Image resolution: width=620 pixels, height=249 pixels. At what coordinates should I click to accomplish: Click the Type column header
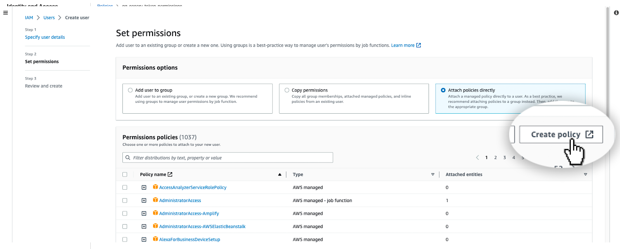[x=298, y=175]
